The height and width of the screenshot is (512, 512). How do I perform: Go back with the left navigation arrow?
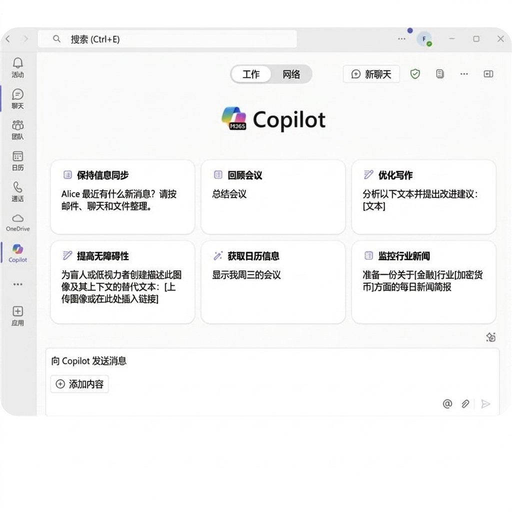coord(8,39)
